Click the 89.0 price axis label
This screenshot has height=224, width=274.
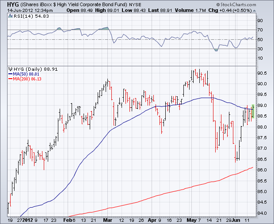[x=262, y=106]
